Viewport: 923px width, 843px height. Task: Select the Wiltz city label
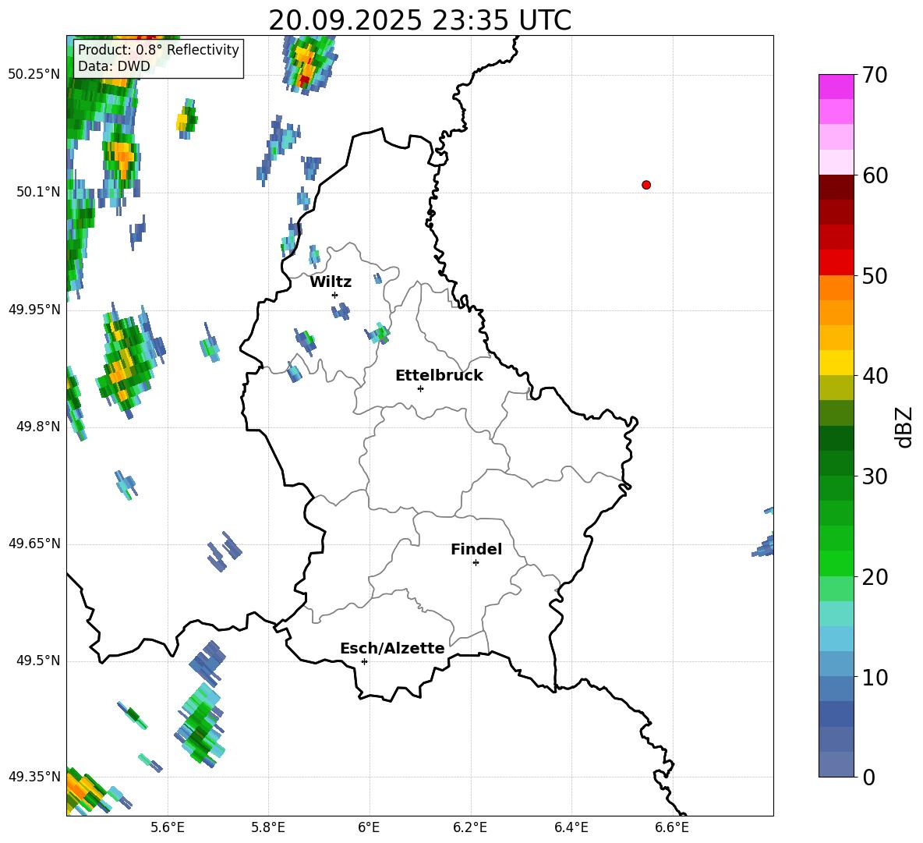click(331, 282)
